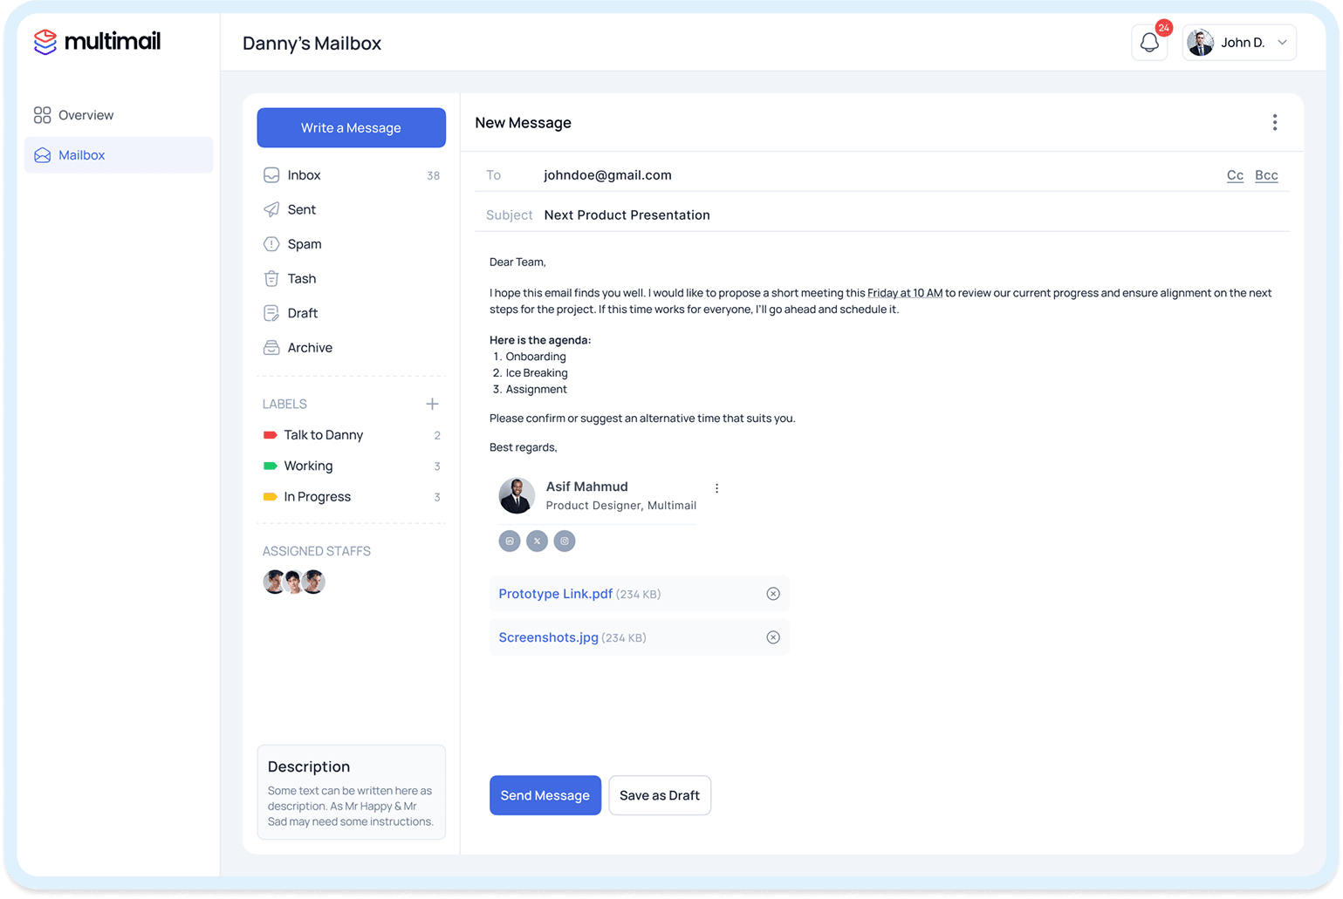
Task: Open notifications bell with 24 alerts
Action: click(1148, 42)
